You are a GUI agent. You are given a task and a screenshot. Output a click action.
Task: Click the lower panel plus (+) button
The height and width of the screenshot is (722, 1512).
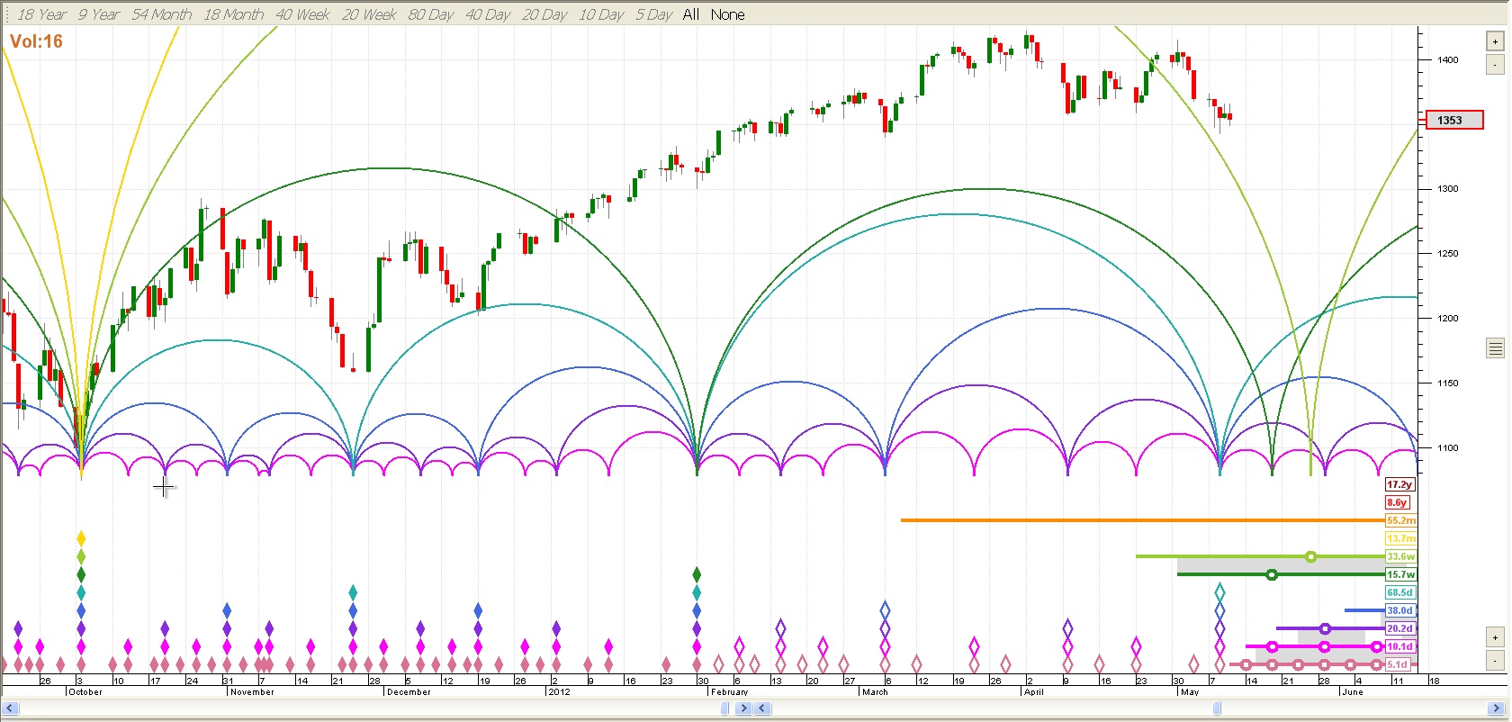[1495, 637]
